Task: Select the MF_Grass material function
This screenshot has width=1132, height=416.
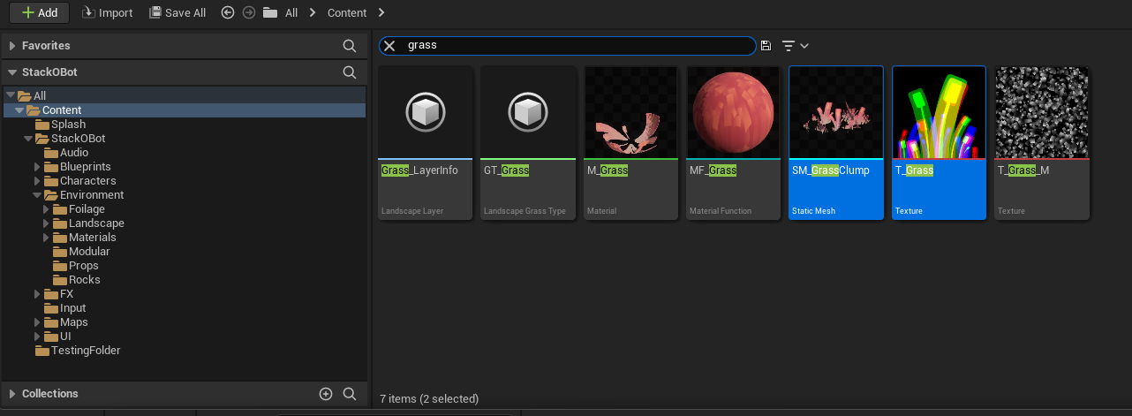Action: pos(734,143)
